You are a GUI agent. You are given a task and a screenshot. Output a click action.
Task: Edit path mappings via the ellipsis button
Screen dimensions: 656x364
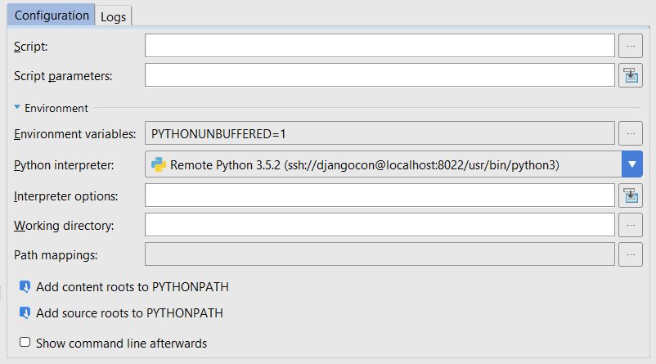(x=631, y=254)
